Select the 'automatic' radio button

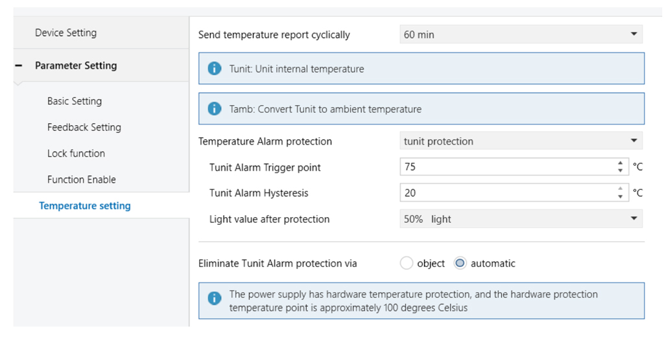tap(460, 263)
